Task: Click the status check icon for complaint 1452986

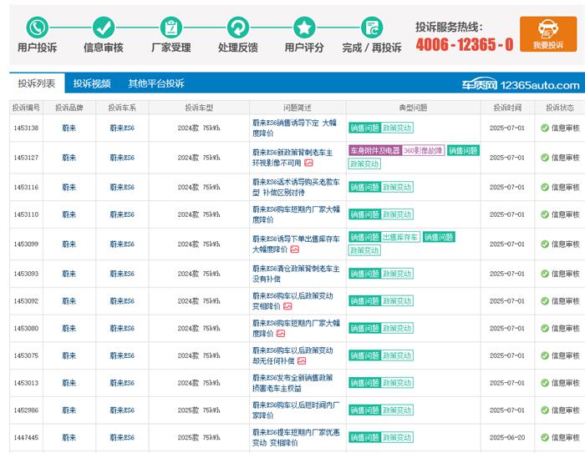Action: pos(545,410)
